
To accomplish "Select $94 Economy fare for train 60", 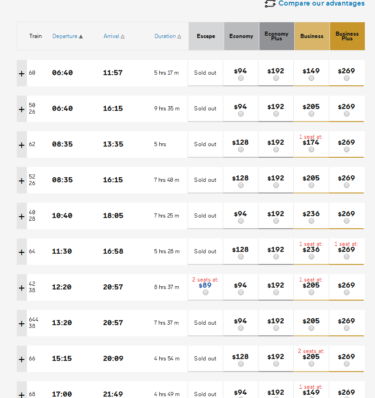I will point(241,78).
